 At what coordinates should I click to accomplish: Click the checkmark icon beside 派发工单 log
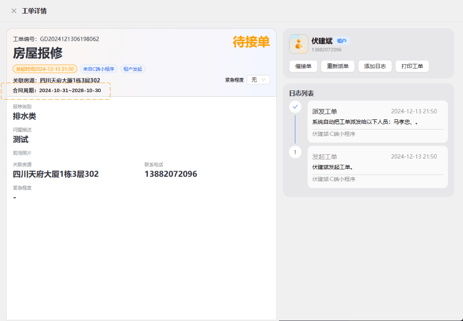click(x=295, y=107)
